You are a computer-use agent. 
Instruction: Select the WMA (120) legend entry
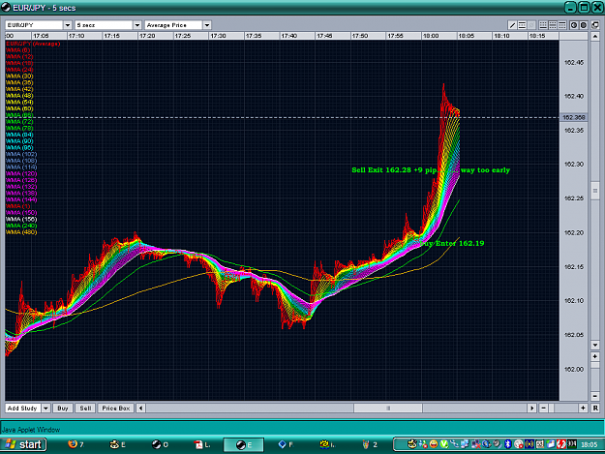click(21, 173)
